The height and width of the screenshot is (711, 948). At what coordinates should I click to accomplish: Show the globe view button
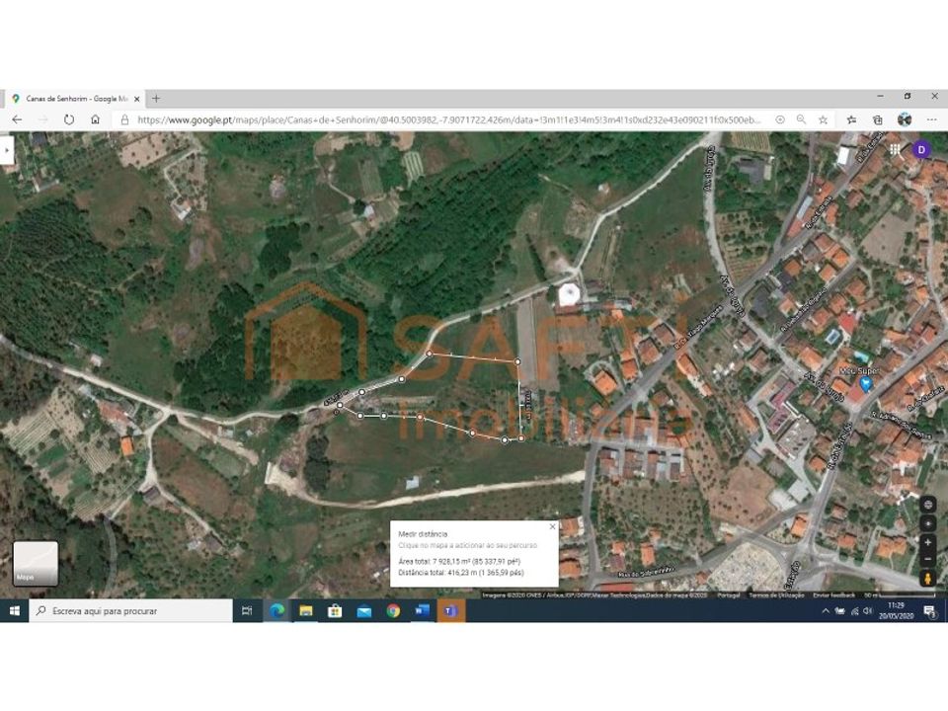[x=928, y=505]
